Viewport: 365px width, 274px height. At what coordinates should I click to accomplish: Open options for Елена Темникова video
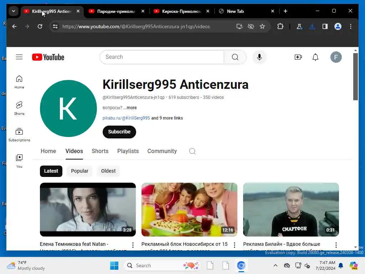click(133, 245)
